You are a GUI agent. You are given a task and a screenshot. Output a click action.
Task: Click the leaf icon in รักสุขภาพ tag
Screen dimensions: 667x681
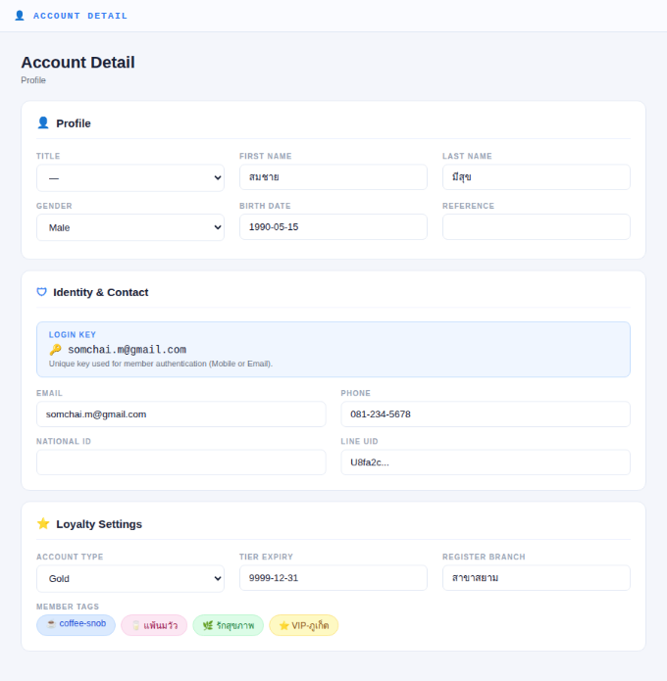[208, 625]
